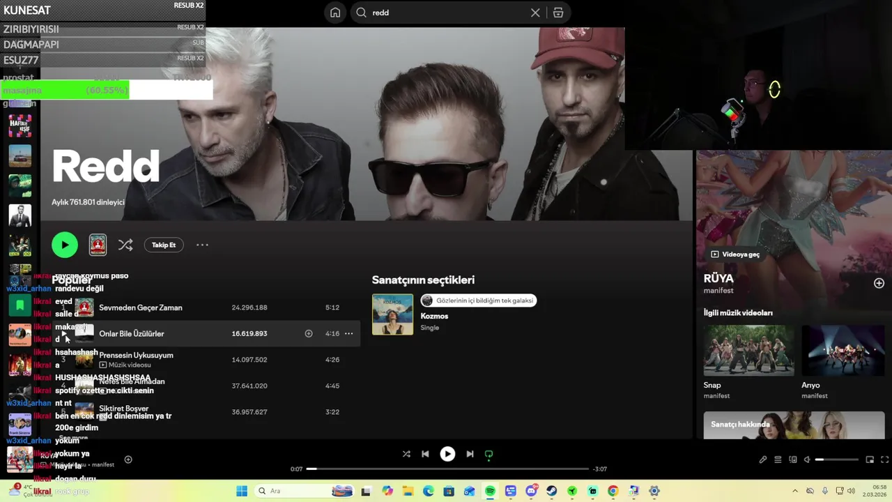
Task: Open Microsoft Store from taskbar
Action: [x=449, y=491]
